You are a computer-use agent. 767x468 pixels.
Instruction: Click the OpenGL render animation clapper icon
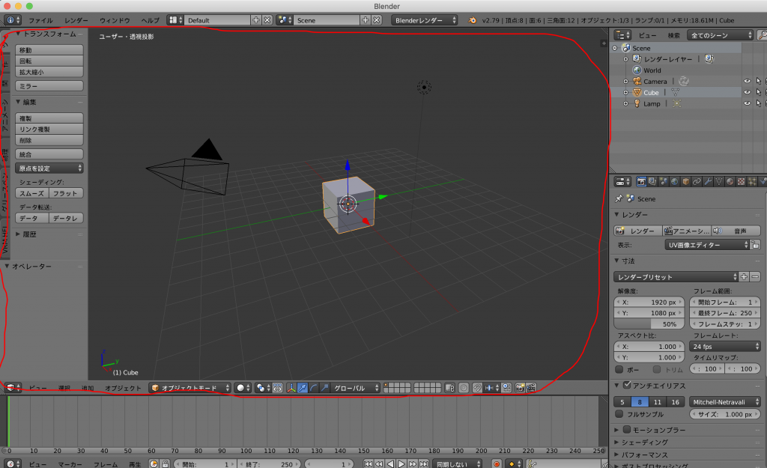pos(531,388)
